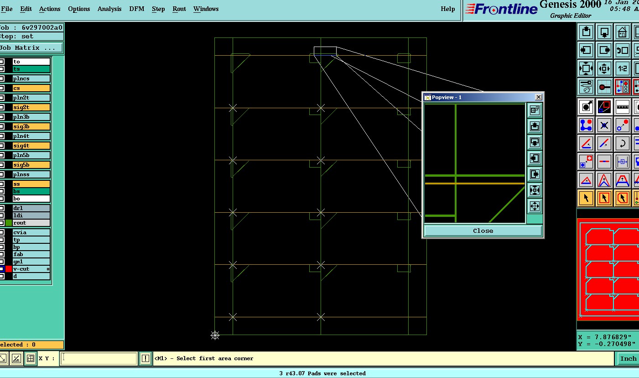Select the sig4t layer name
639x378 pixels.
coord(31,146)
